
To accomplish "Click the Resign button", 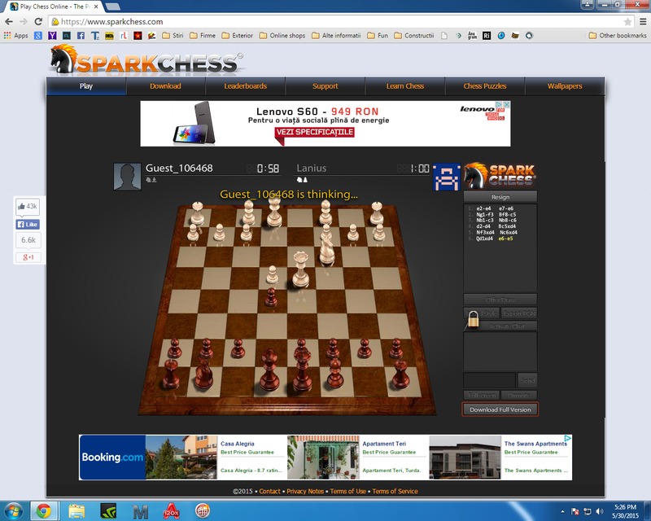I will [500, 197].
